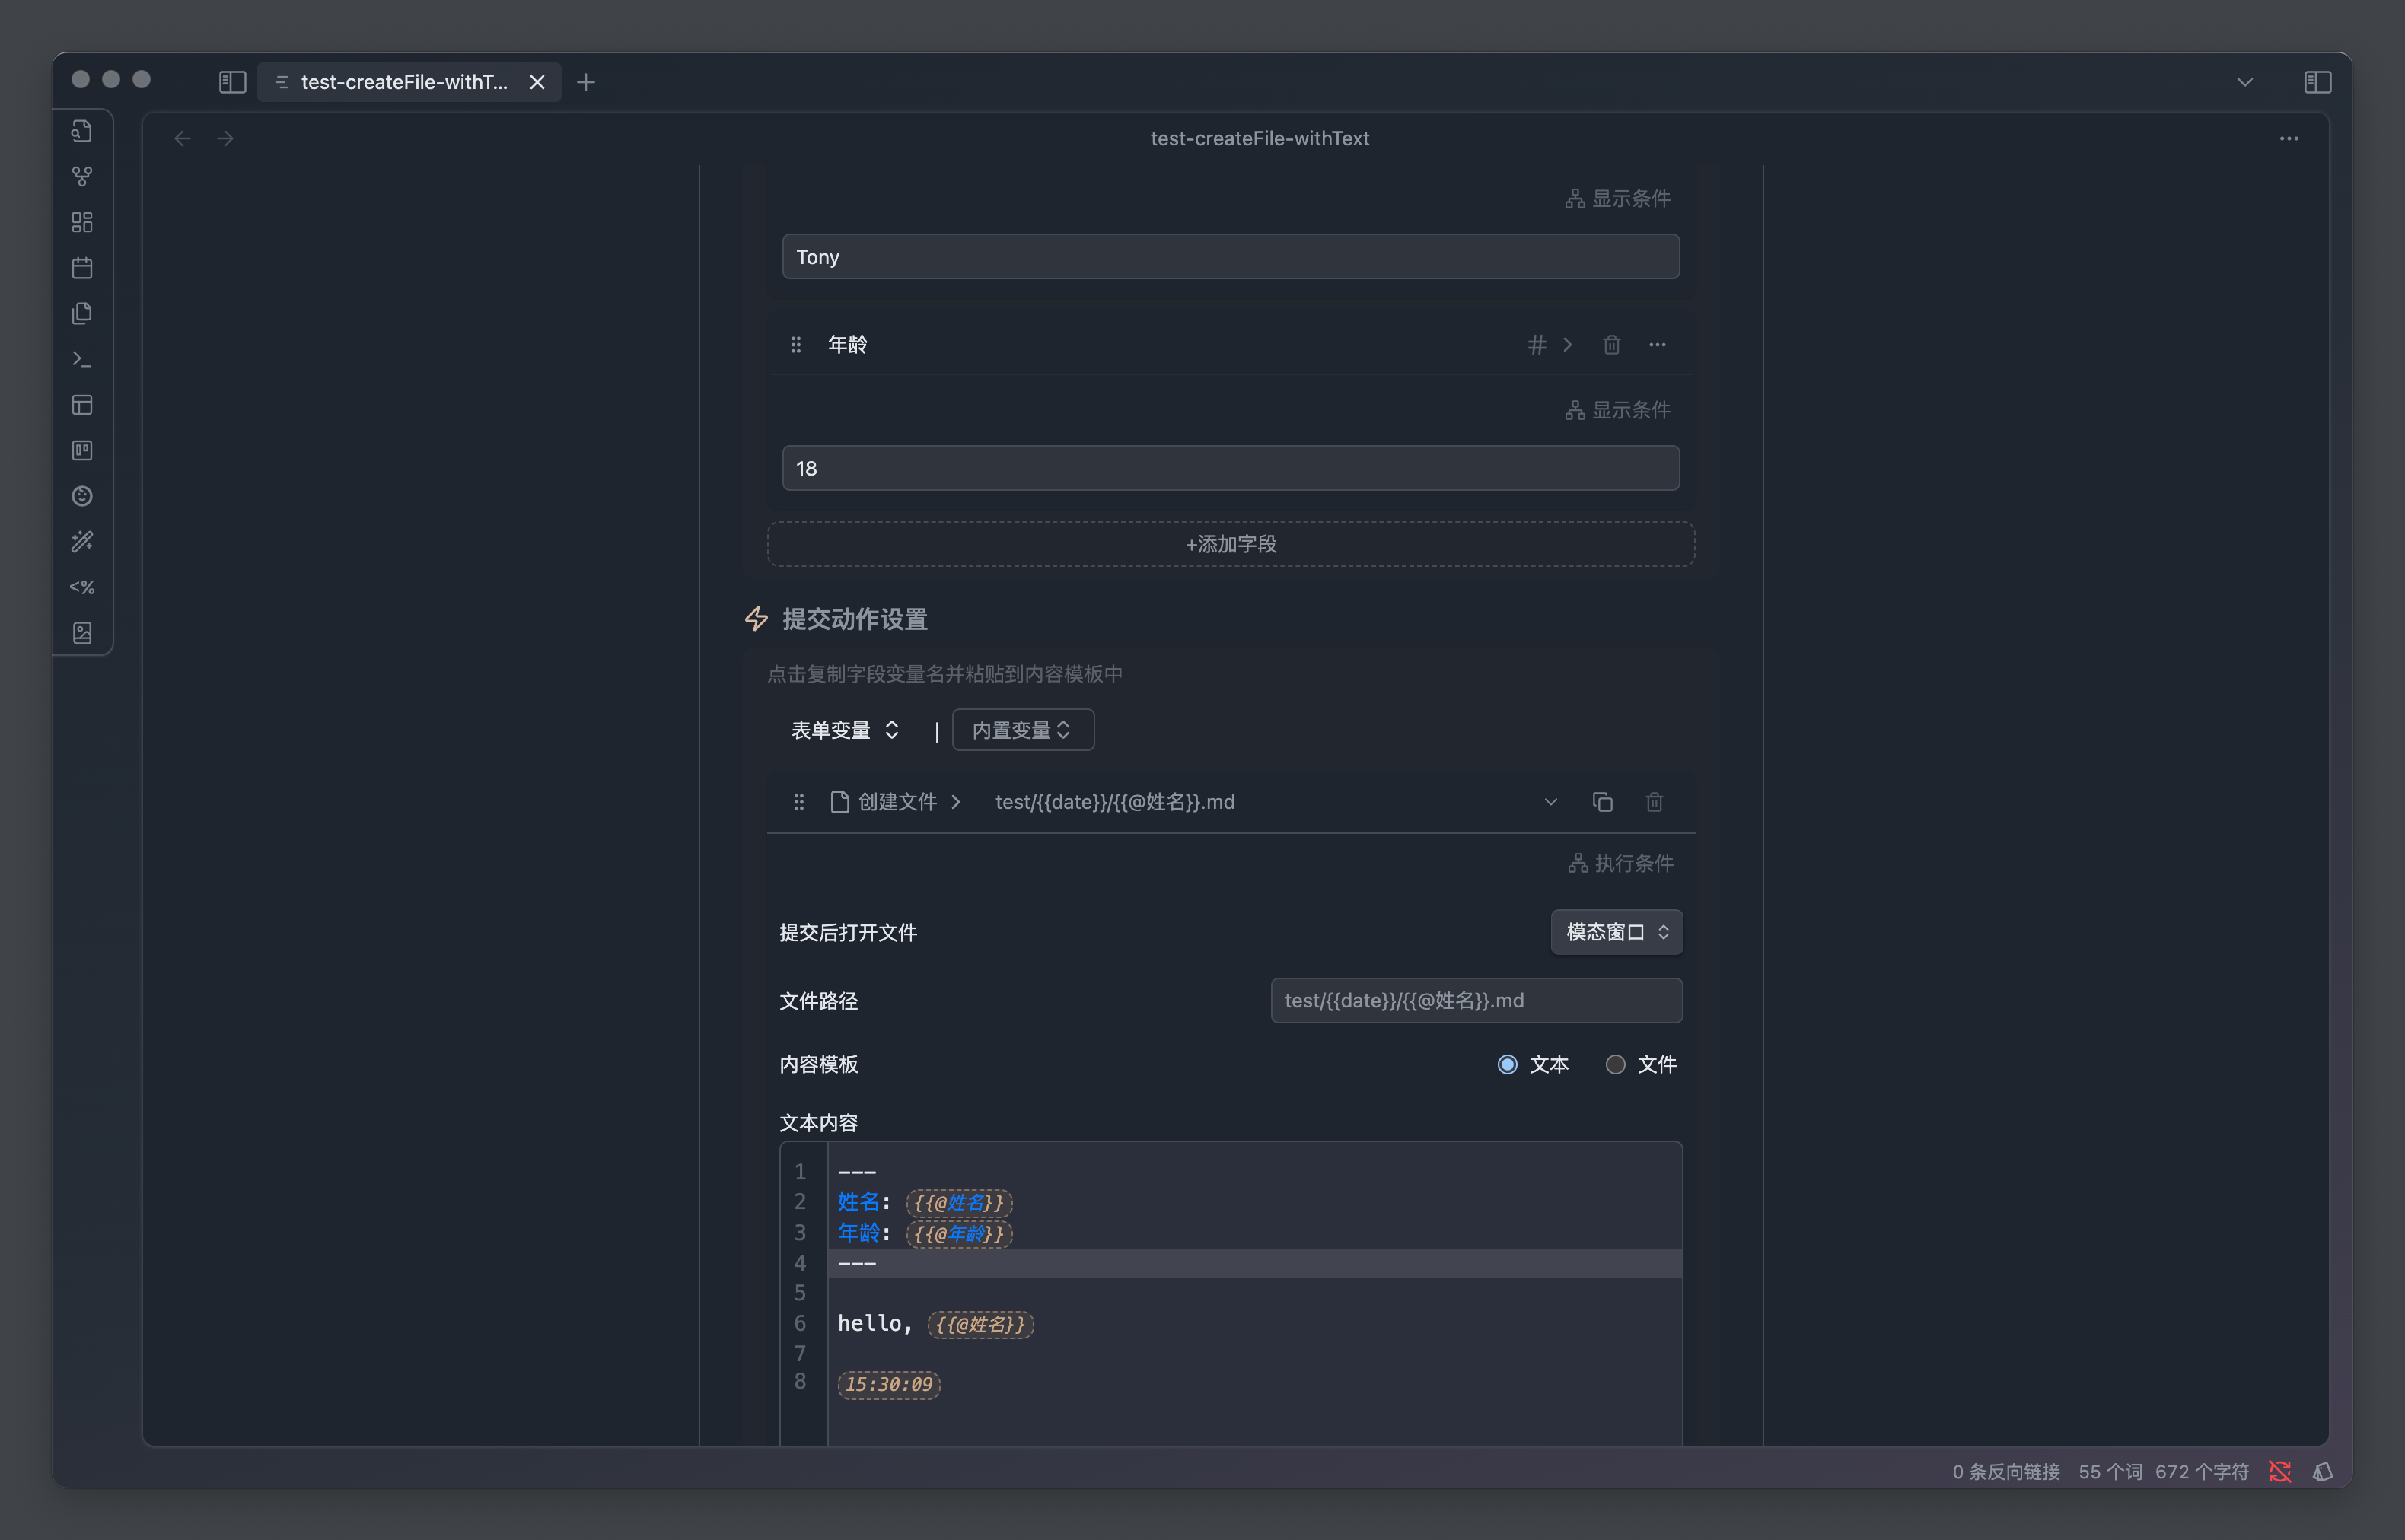Open the 模态窗口 dropdown
Image resolution: width=2405 pixels, height=1540 pixels.
1616,932
